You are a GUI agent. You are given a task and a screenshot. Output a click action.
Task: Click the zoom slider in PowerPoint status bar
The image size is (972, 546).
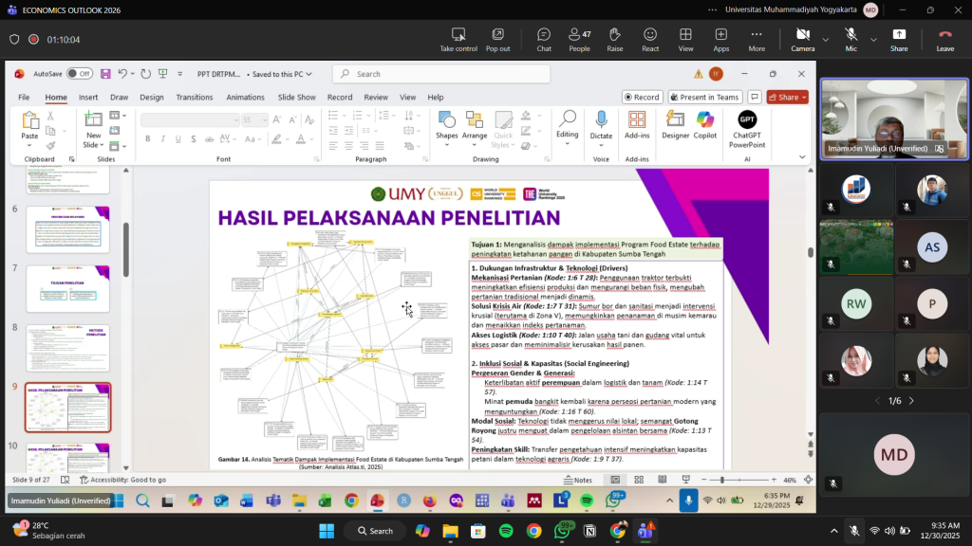point(750,480)
